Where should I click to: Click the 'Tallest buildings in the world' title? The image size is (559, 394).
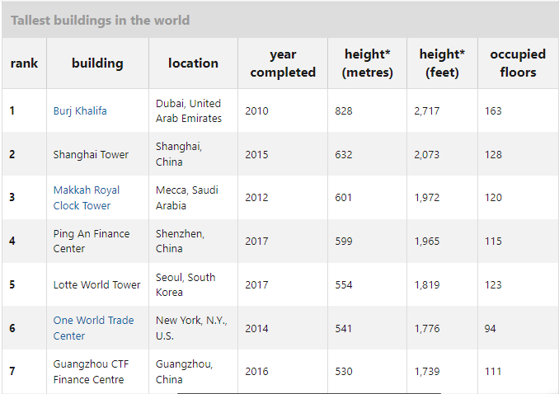click(100, 20)
